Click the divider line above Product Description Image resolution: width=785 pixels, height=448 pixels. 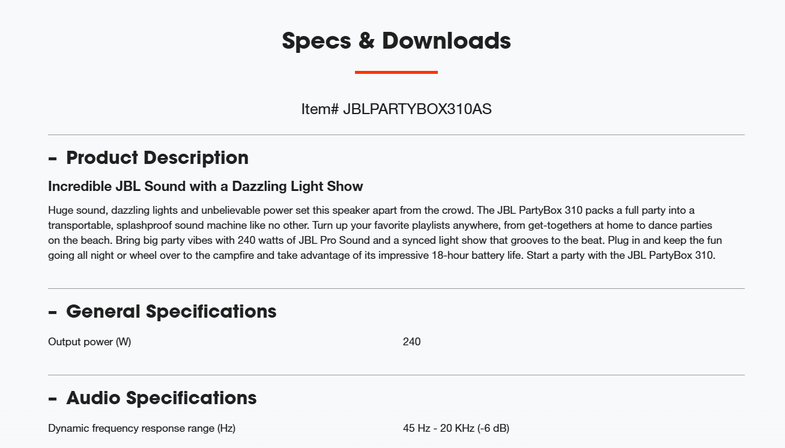pos(396,135)
